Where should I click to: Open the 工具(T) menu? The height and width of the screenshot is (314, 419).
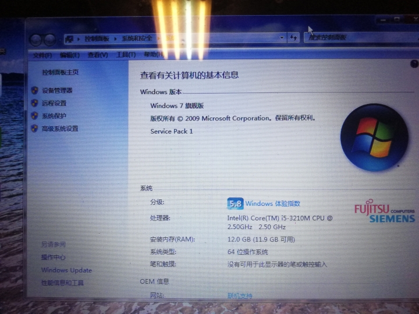(126, 55)
